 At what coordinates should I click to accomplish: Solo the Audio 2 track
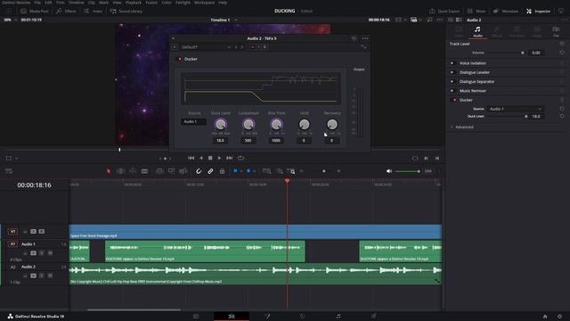pos(42,276)
